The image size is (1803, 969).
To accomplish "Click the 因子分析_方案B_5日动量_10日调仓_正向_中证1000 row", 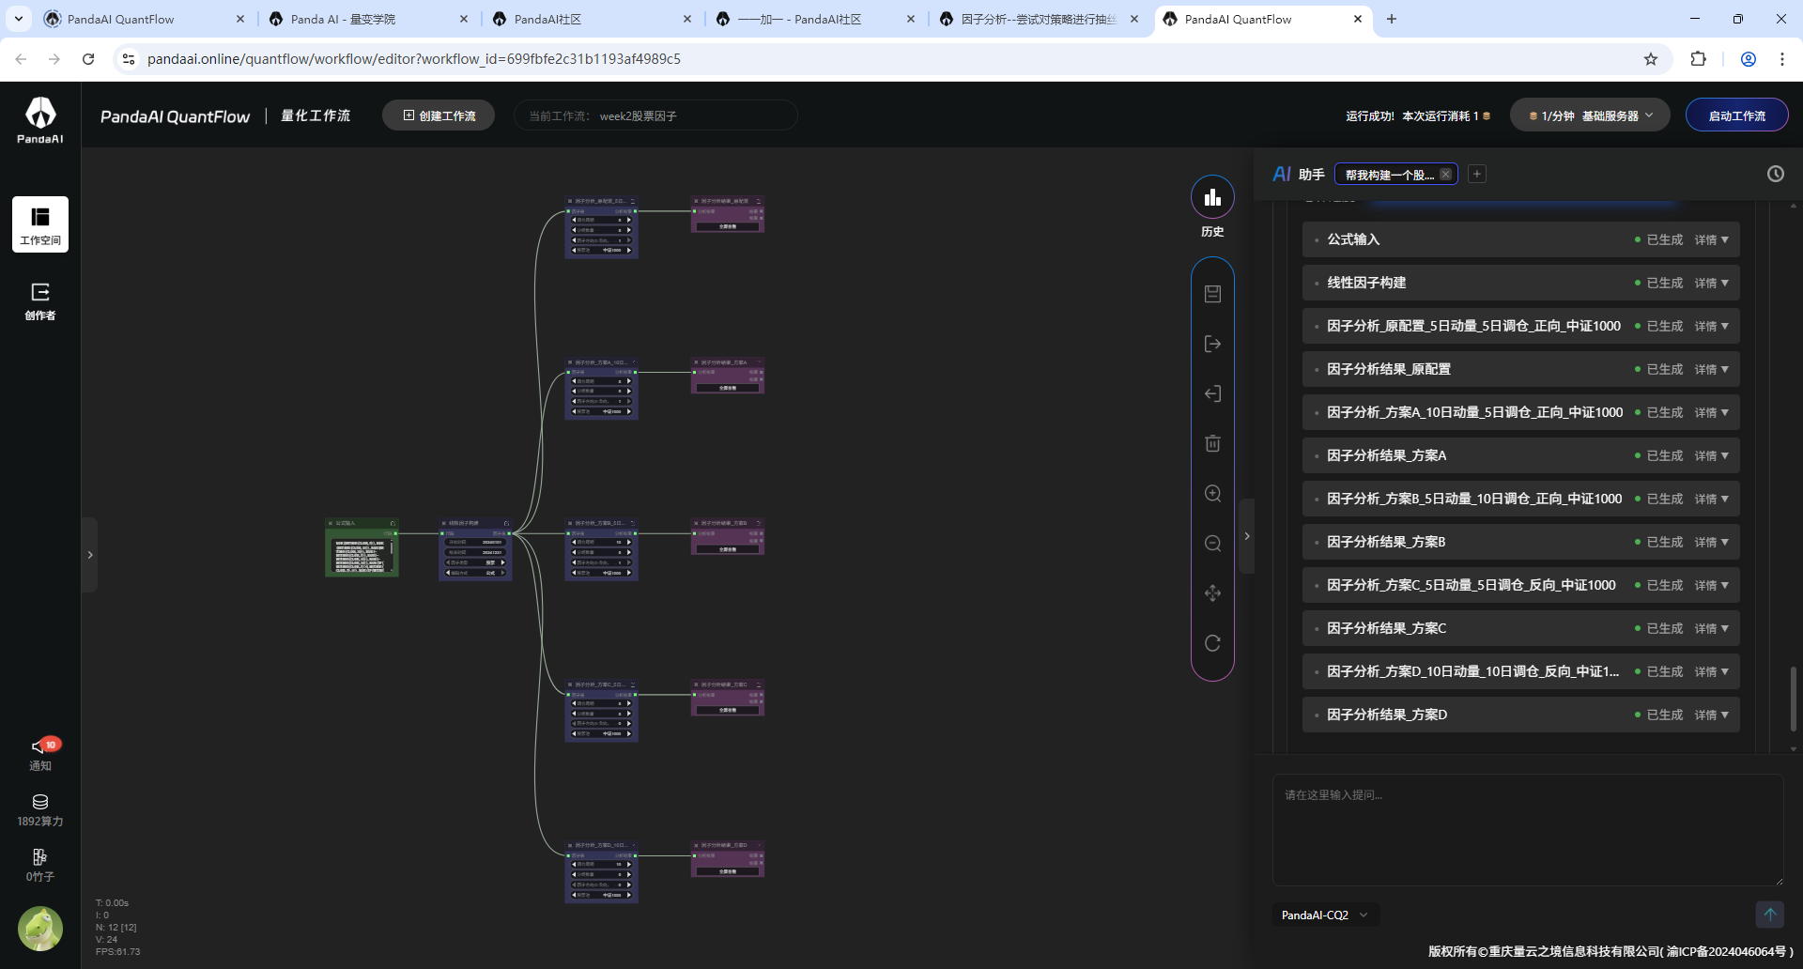I will pyautogui.click(x=1520, y=499).
